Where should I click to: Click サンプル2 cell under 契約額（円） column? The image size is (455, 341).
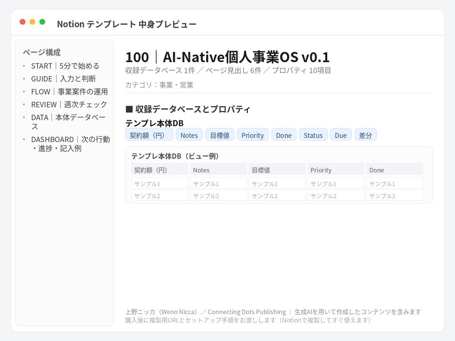pos(160,195)
